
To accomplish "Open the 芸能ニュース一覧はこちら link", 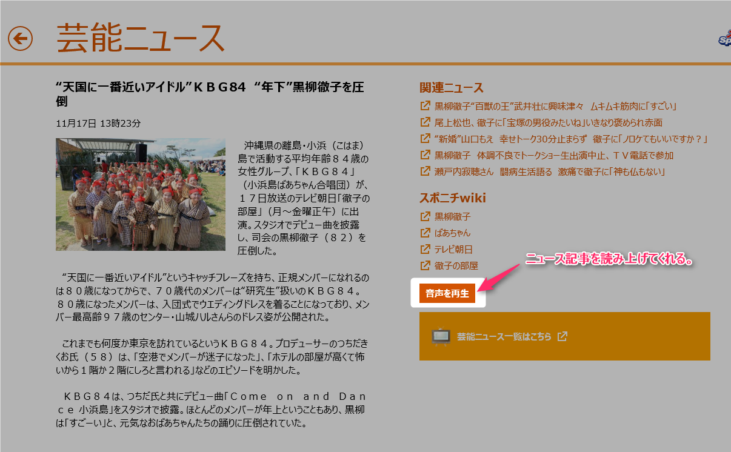I will (x=504, y=337).
